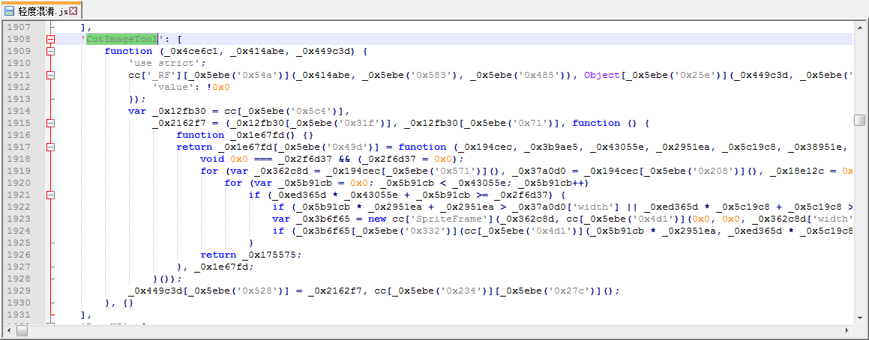Collapse the fold marker at line 1915

(x=51, y=123)
